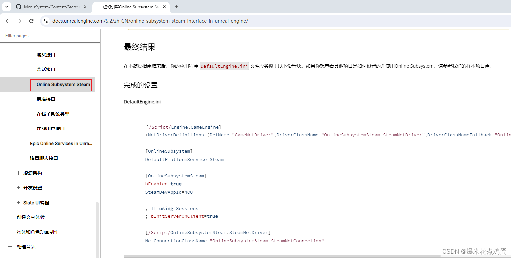Open the 开发设置 sidebar entry
The width and height of the screenshot is (511, 258).
pyautogui.click(x=33, y=188)
